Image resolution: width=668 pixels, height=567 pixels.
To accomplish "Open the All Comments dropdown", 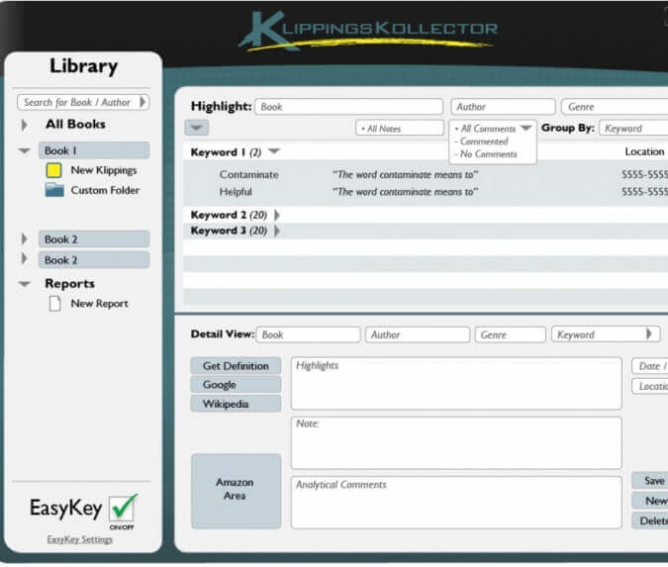I will pyautogui.click(x=526, y=128).
